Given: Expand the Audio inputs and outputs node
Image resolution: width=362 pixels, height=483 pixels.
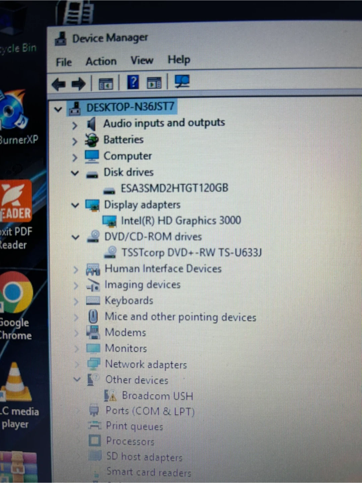Looking at the screenshot, I should point(75,125).
